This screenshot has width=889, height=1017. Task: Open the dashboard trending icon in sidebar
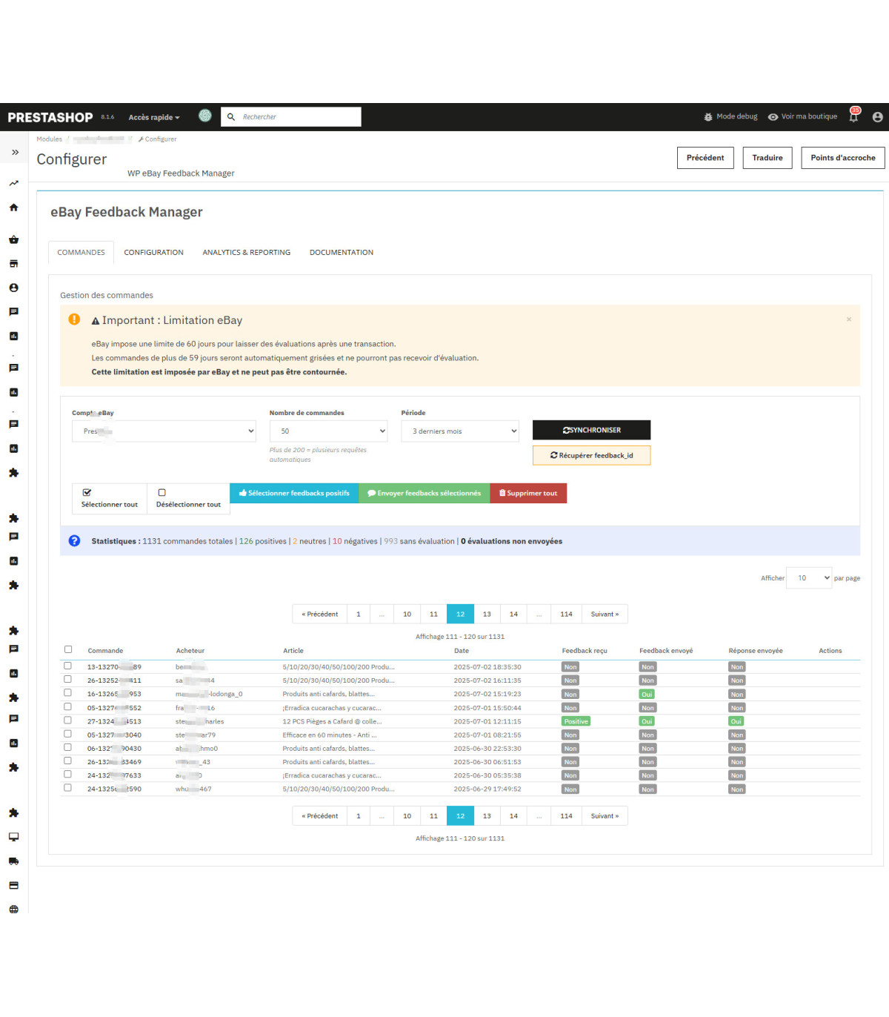pyautogui.click(x=13, y=183)
